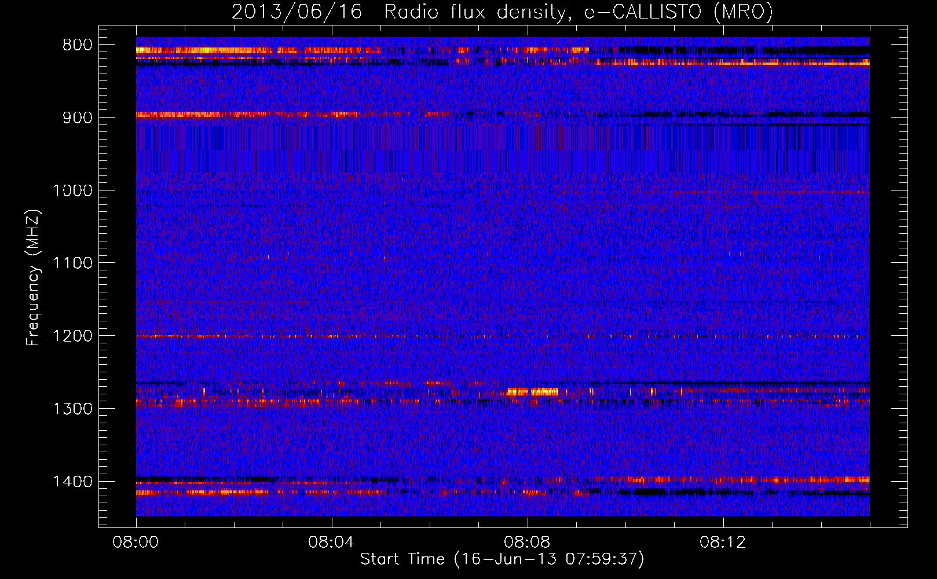Image resolution: width=937 pixels, height=579 pixels.
Task: Select the 1300 frequency tick label
Action: pyautogui.click(x=72, y=409)
